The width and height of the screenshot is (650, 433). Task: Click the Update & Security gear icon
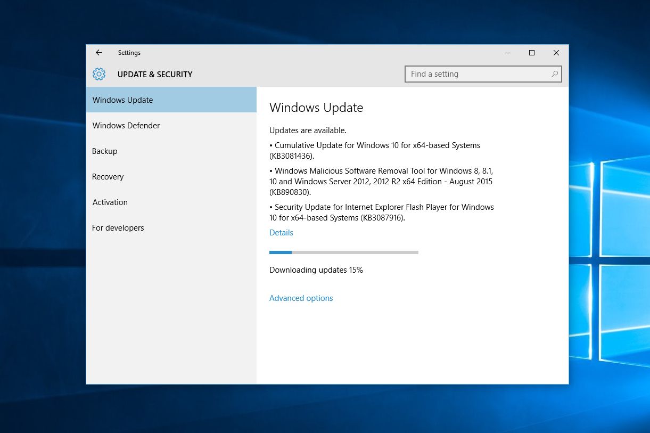pos(99,74)
